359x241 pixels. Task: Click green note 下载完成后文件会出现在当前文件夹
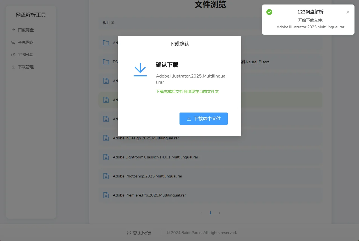(x=187, y=92)
